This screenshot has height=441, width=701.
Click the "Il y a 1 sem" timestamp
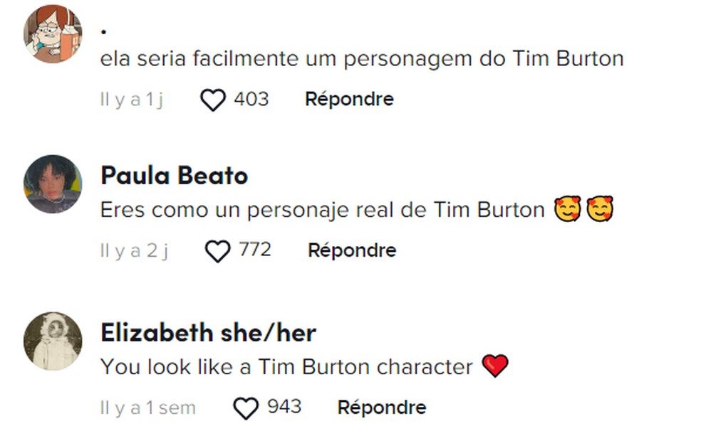tap(147, 408)
